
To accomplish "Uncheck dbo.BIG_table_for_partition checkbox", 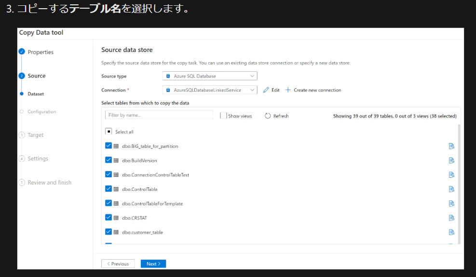I will (109, 145).
